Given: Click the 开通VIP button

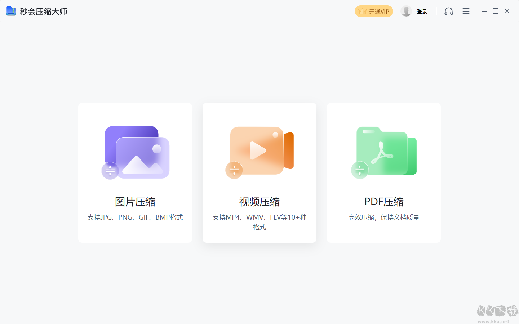Looking at the screenshot, I should click(374, 11).
